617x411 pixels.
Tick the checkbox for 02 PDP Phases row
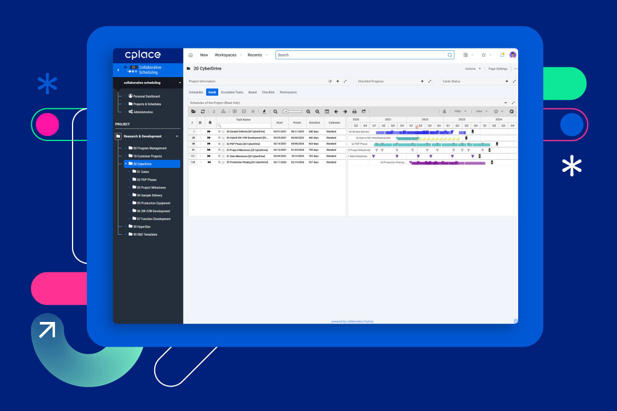point(201,144)
